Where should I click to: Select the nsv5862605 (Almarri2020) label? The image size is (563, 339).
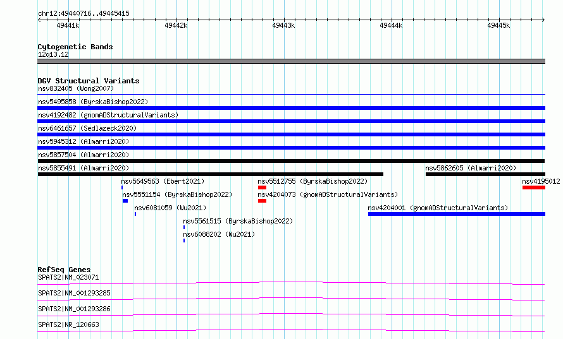(x=471, y=168)
